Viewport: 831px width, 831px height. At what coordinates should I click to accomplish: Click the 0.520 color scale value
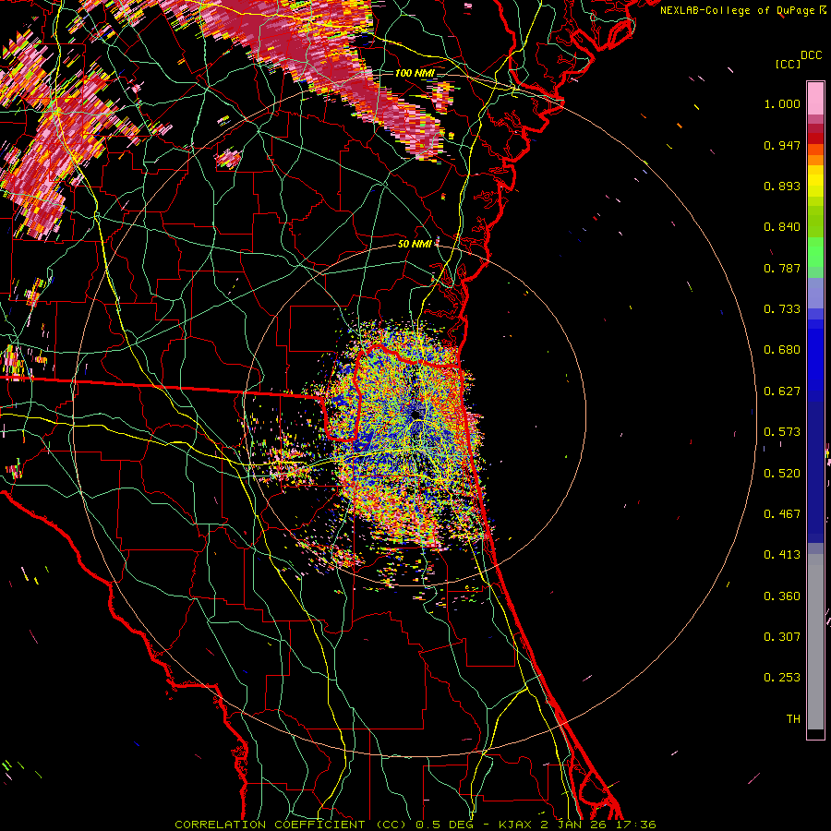[782, 474]
